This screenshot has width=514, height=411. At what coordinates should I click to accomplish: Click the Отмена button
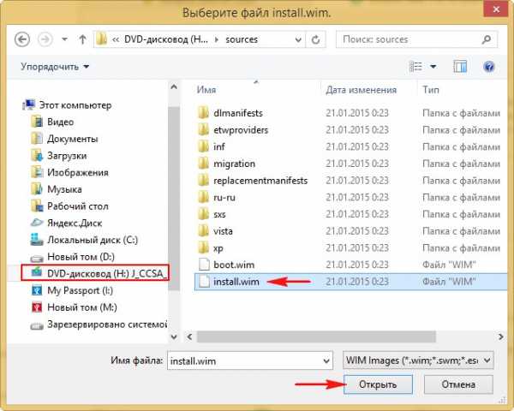[458, 384]
